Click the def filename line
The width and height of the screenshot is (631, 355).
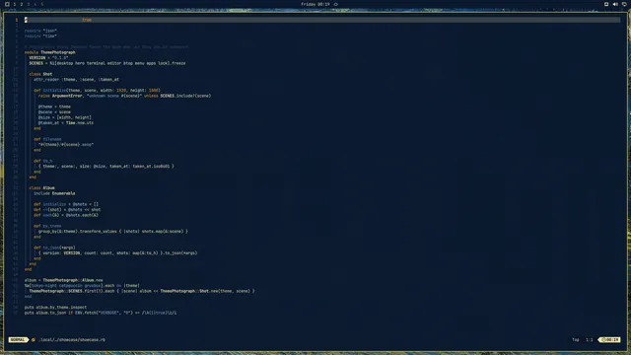47,139
